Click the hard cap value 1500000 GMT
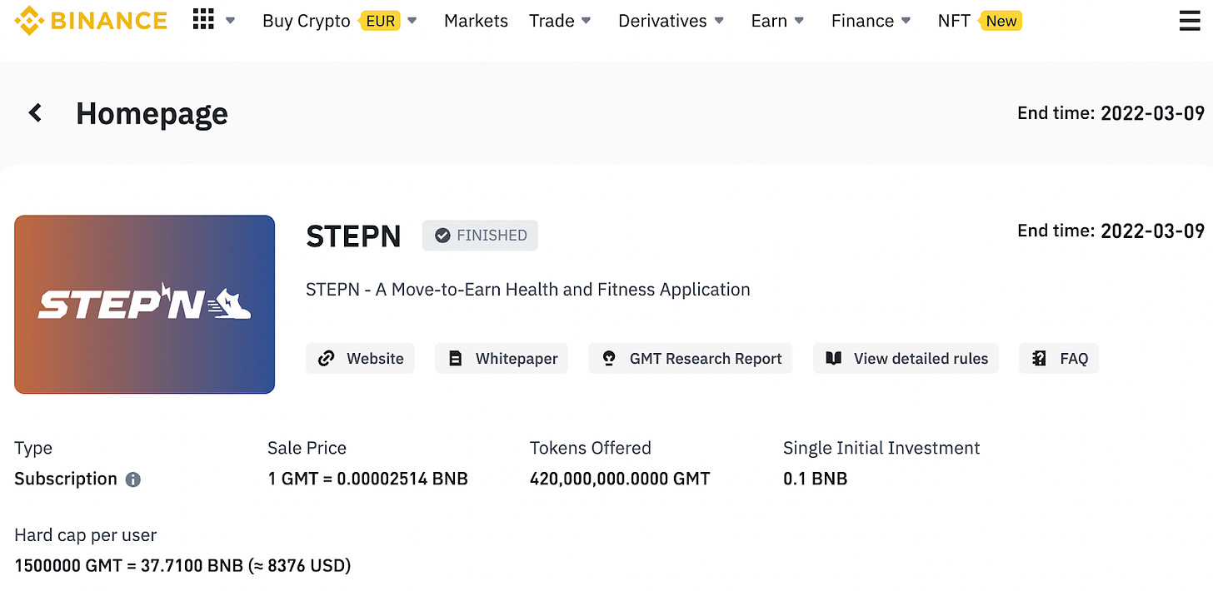This screenshot has width=1213, height=591. (x=182, y=566)
